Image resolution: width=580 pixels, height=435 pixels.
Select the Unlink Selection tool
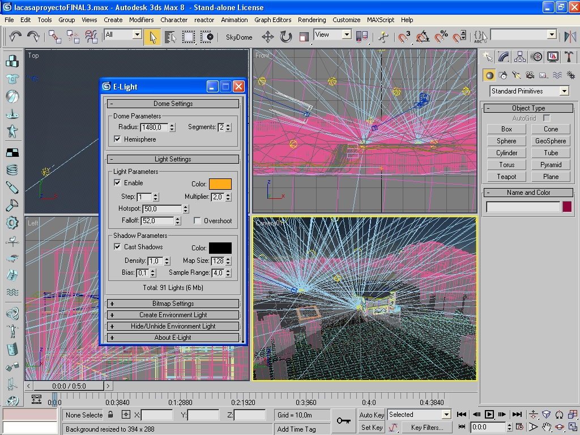click(73, 37)
